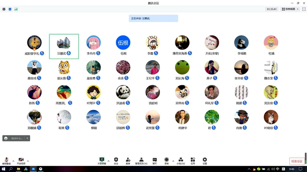Viewport: 307px width, 172px height.
Task: View network signal status bars icon
Action: (16, 9)
